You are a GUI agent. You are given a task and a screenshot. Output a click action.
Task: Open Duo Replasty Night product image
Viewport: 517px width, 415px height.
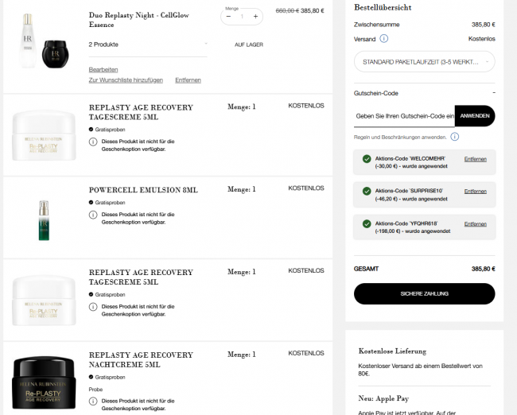pos(45,41)
